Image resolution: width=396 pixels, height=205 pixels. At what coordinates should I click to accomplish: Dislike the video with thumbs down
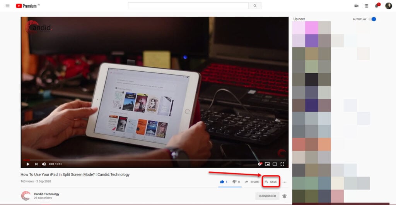coord(236,182)
